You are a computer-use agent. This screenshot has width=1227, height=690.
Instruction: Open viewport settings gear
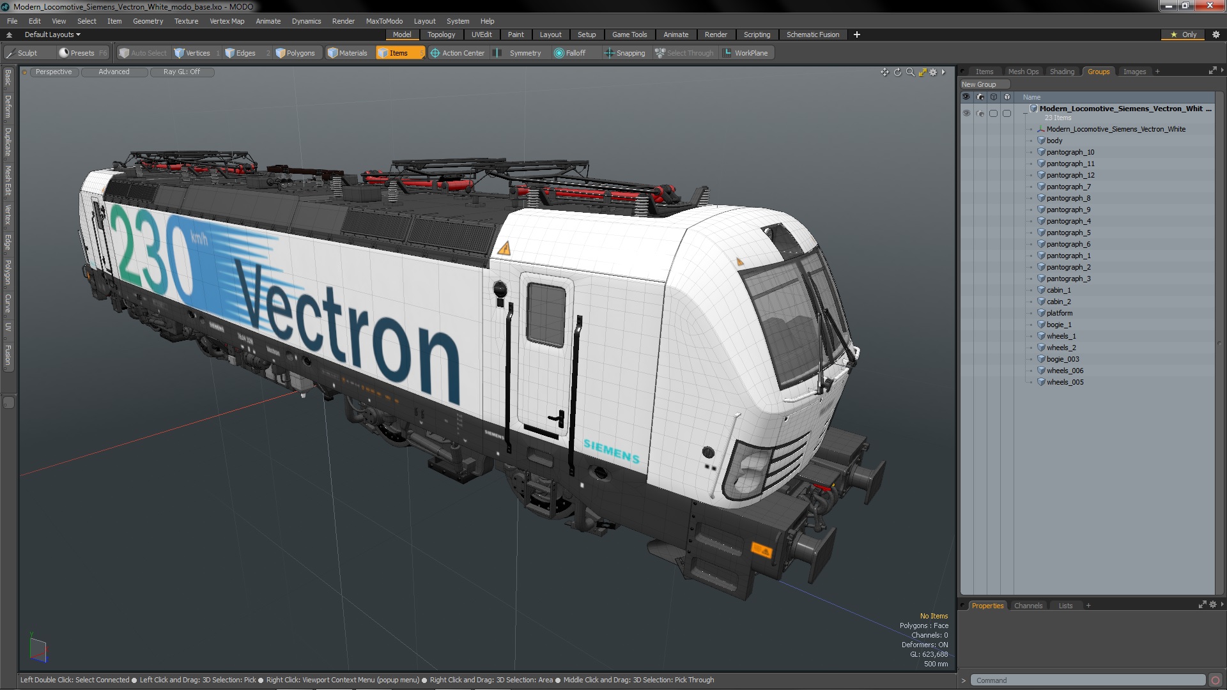click(x=933, y=72)
